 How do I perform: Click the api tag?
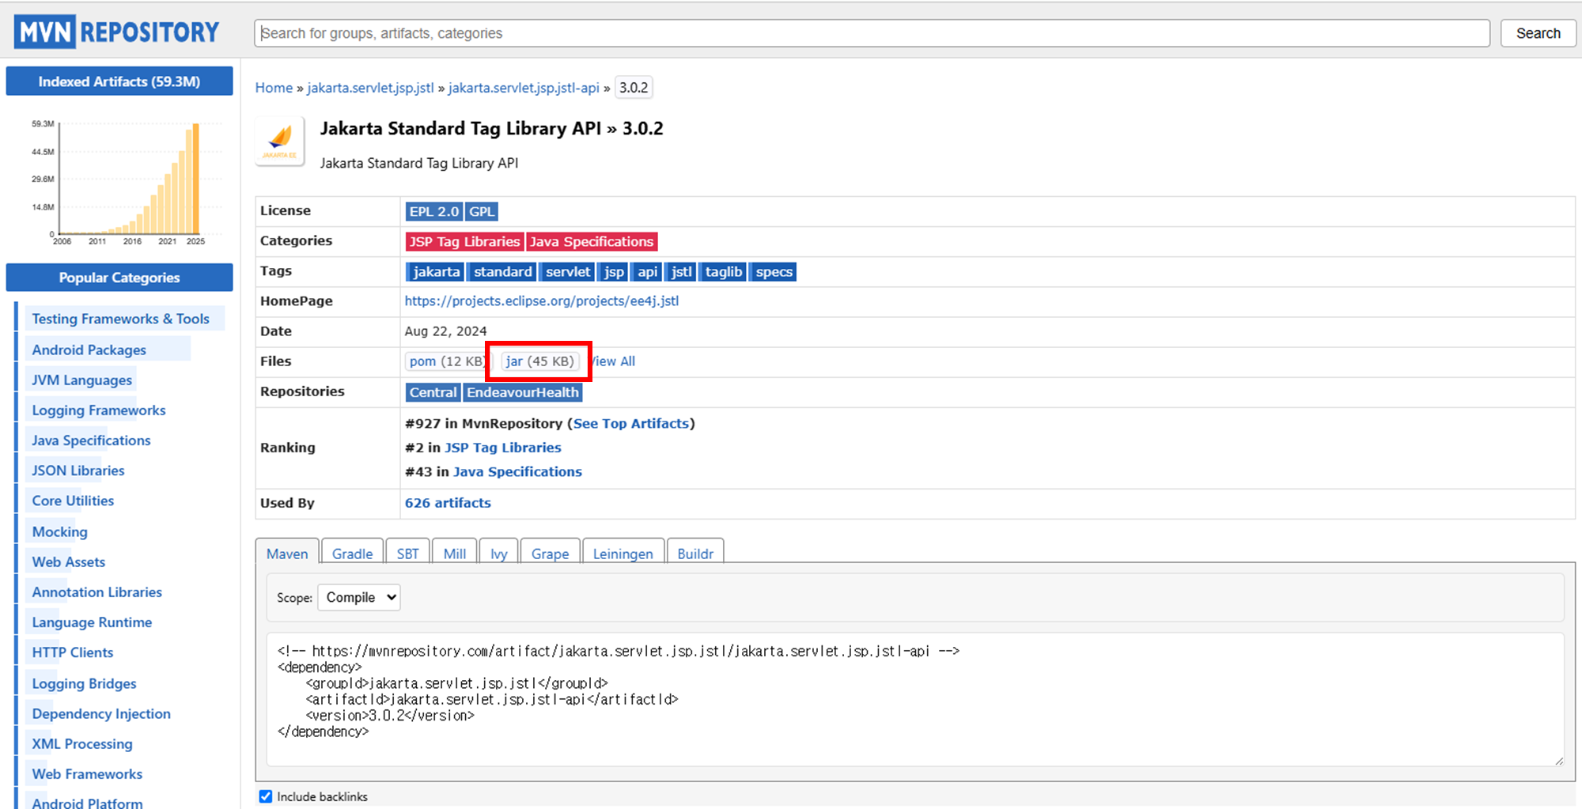[648, 271]
